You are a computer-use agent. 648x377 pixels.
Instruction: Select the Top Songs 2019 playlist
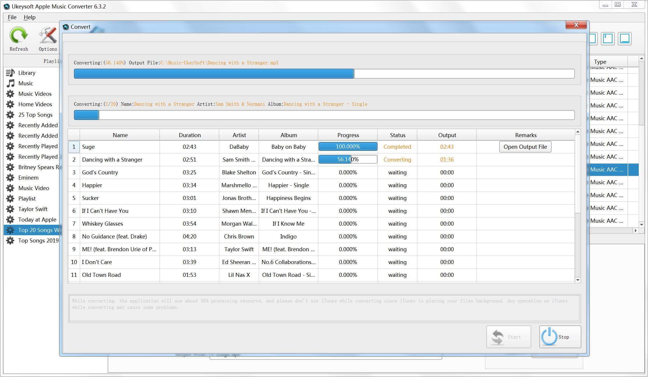[x=38, y=240]
